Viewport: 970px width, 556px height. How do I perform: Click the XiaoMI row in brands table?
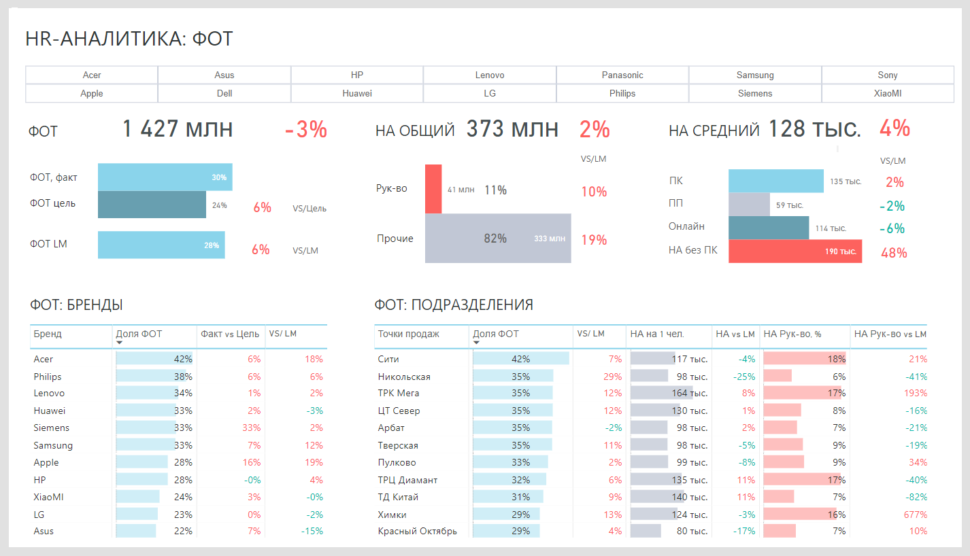[178, 497]
